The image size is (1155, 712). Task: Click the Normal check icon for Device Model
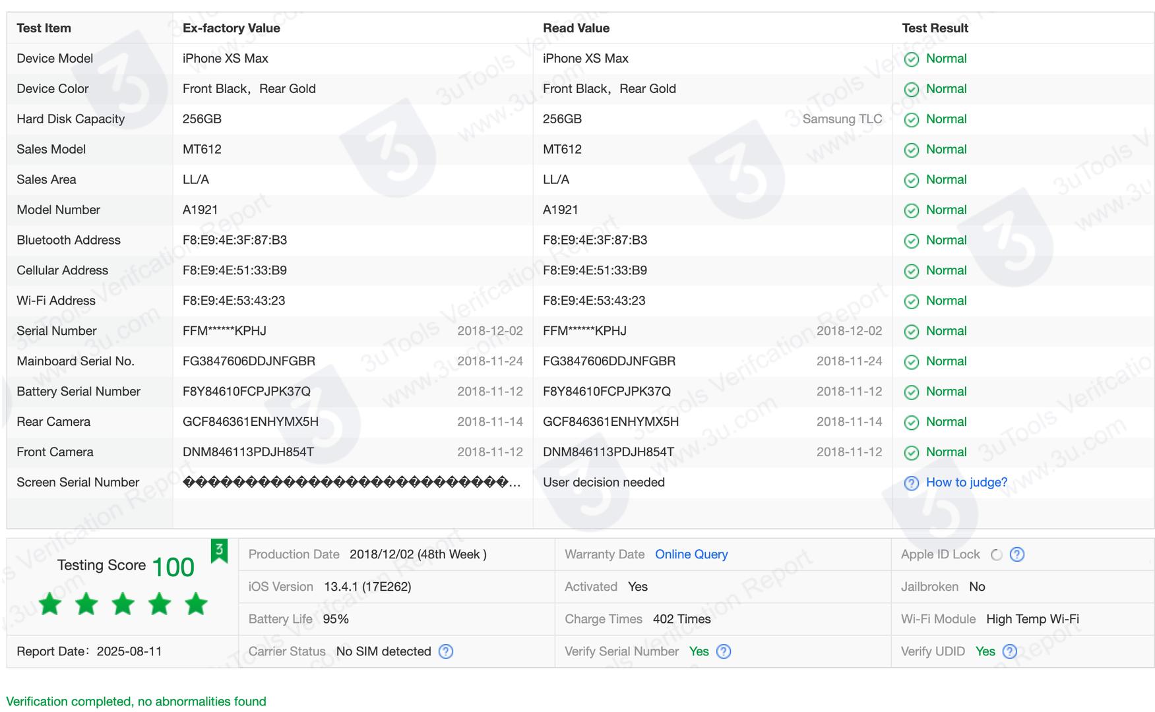[x=911, y=59]
